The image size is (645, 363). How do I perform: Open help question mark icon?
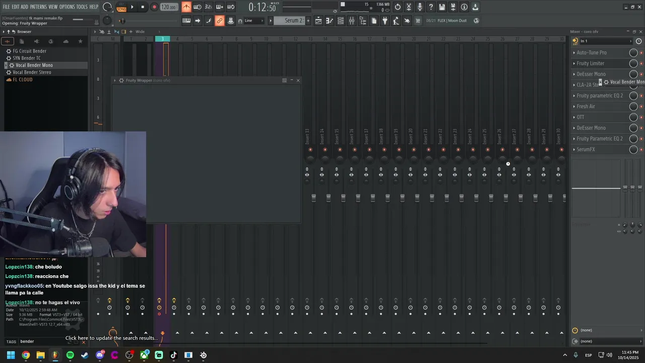[x=431, y=7]
